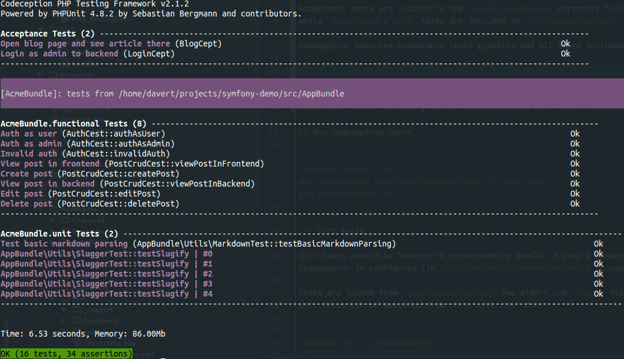Click 'Invalid auth (AuthCest::invalidAuth)' line
The height and width of the screenshot is (359, 624).
(85, 154)
